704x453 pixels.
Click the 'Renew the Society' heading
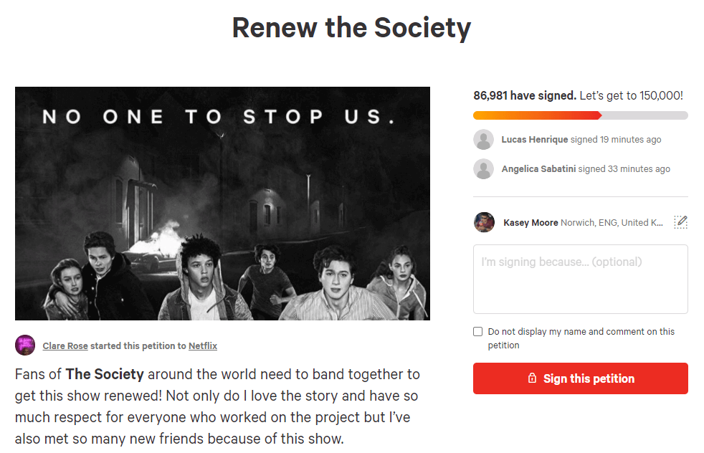tap(351, 28)
